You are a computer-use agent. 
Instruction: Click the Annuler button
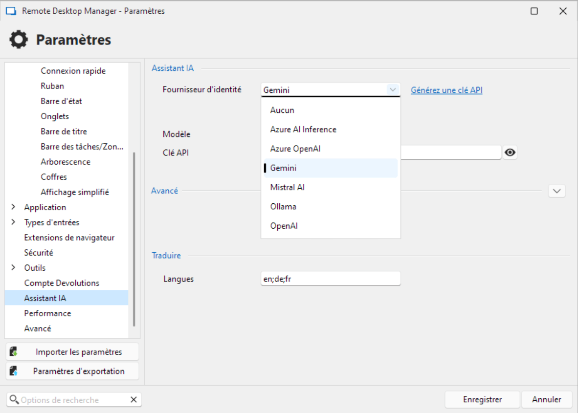click(546, 400)
